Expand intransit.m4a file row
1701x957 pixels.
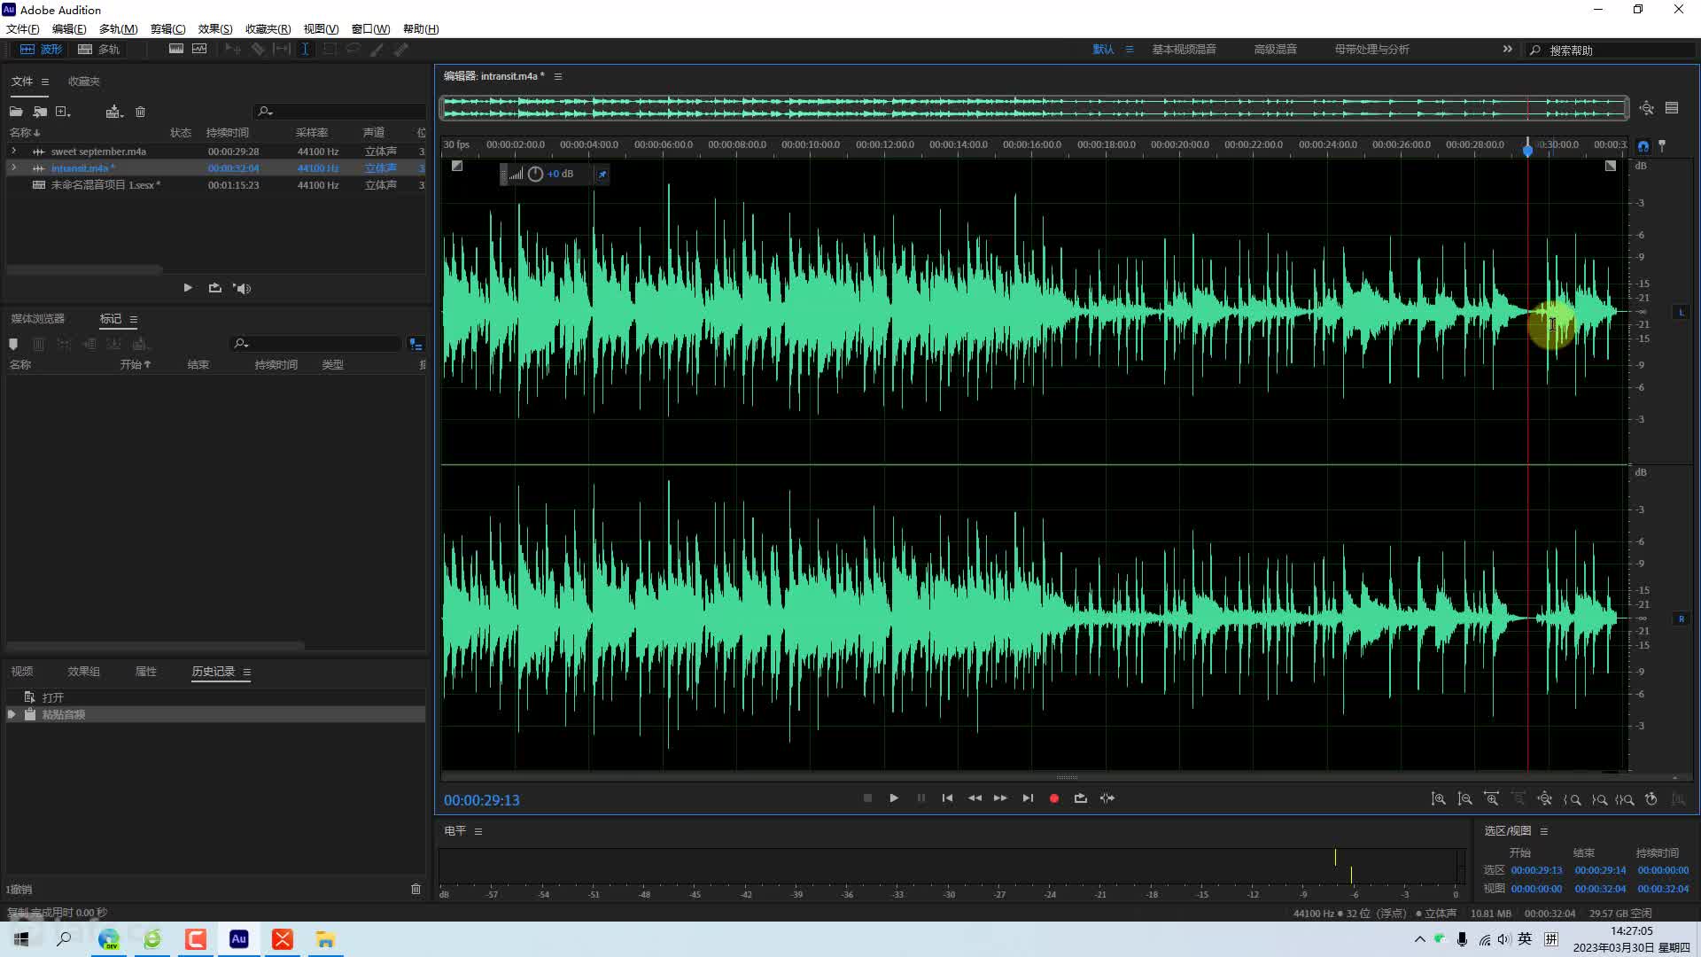click(13, 167)
